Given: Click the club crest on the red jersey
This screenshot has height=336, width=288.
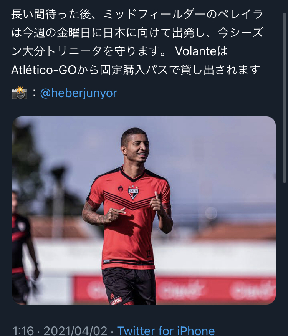Looking at the screenshot, I should [133, 192].
